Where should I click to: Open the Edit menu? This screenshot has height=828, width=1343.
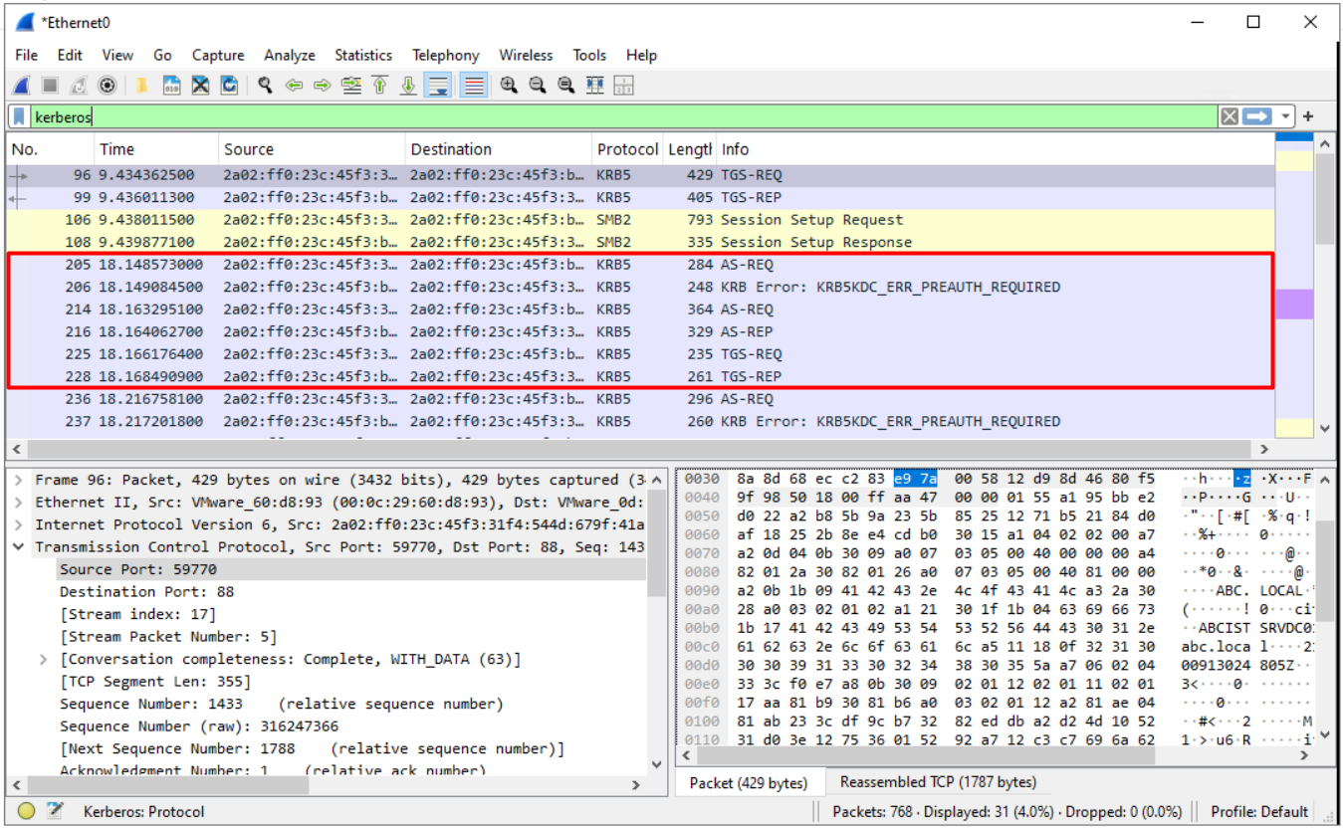(x=70, y=56)
